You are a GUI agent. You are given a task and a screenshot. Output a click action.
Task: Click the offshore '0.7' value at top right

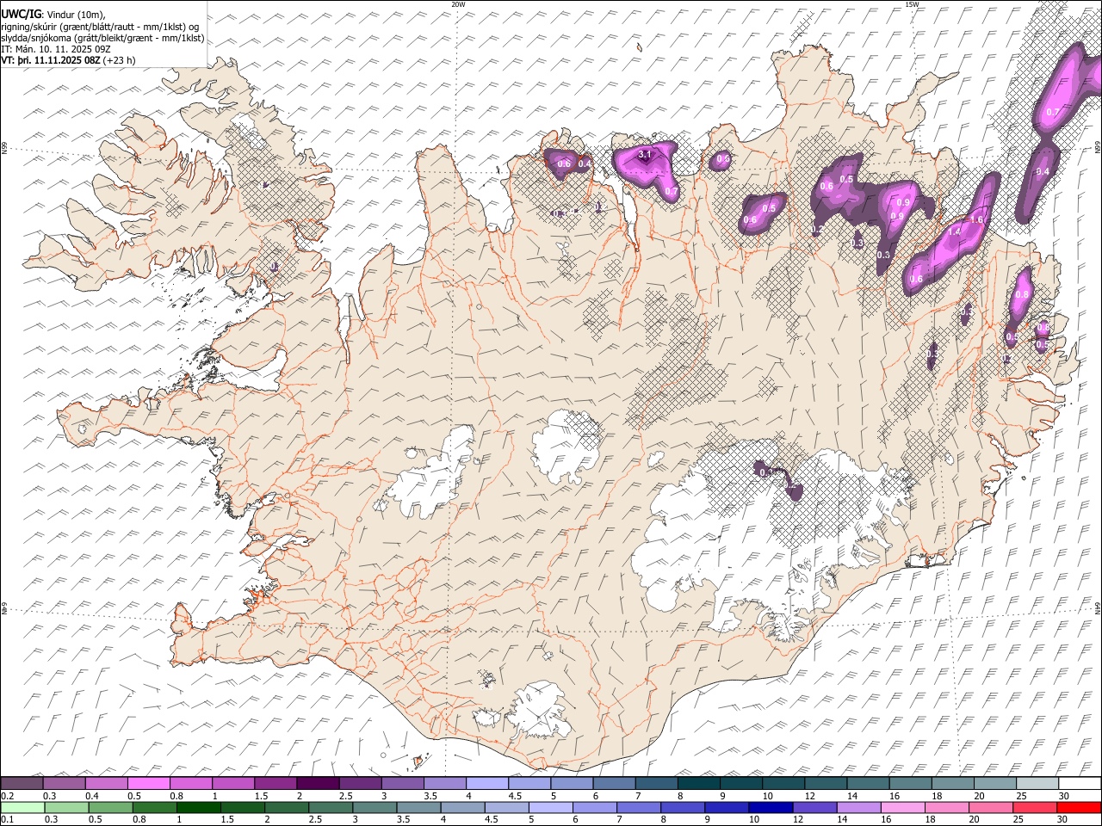[x=1052, y=113]
